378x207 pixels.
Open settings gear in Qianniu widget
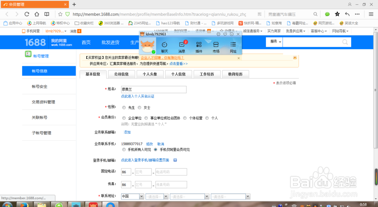coord(218,34)
